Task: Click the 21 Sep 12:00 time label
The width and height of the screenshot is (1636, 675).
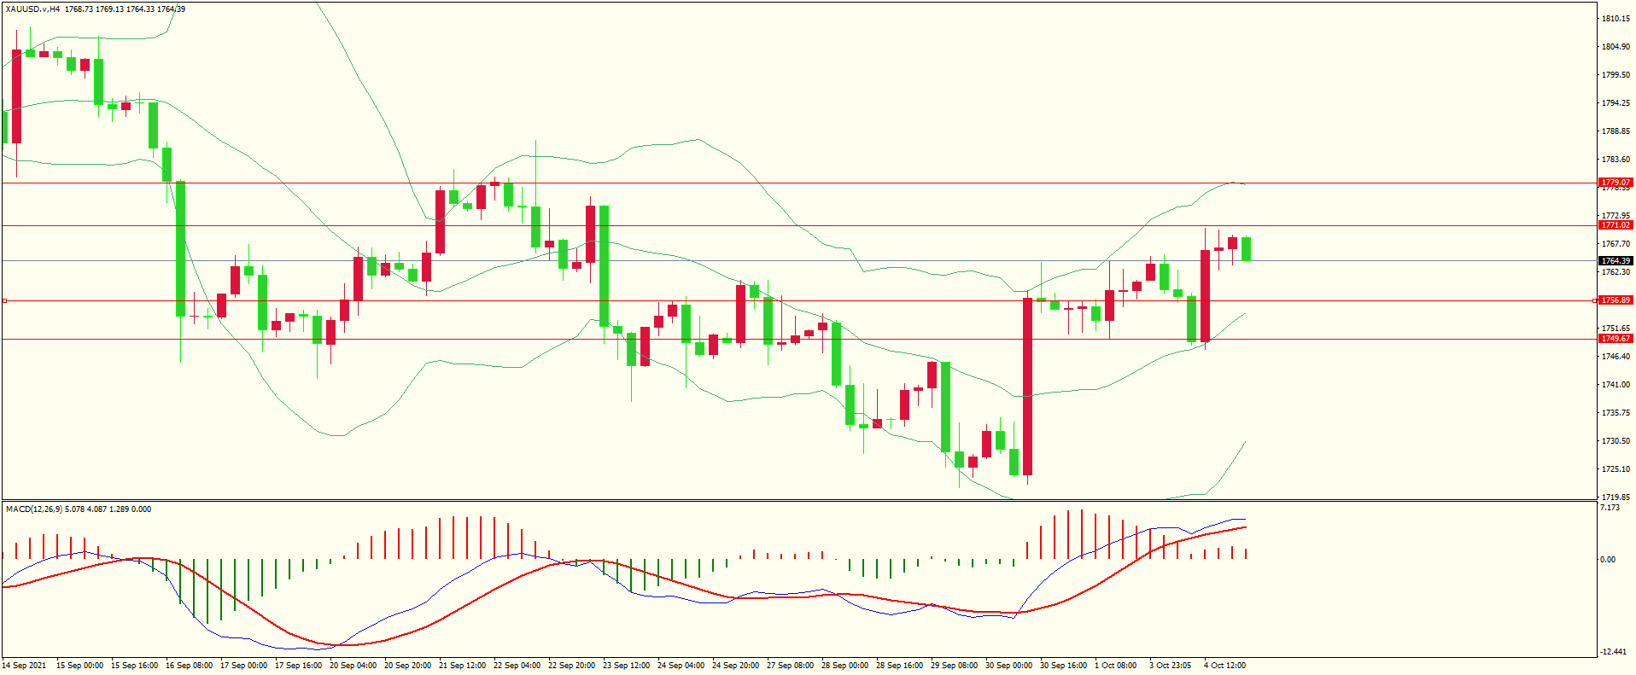Action: (462, 666)
